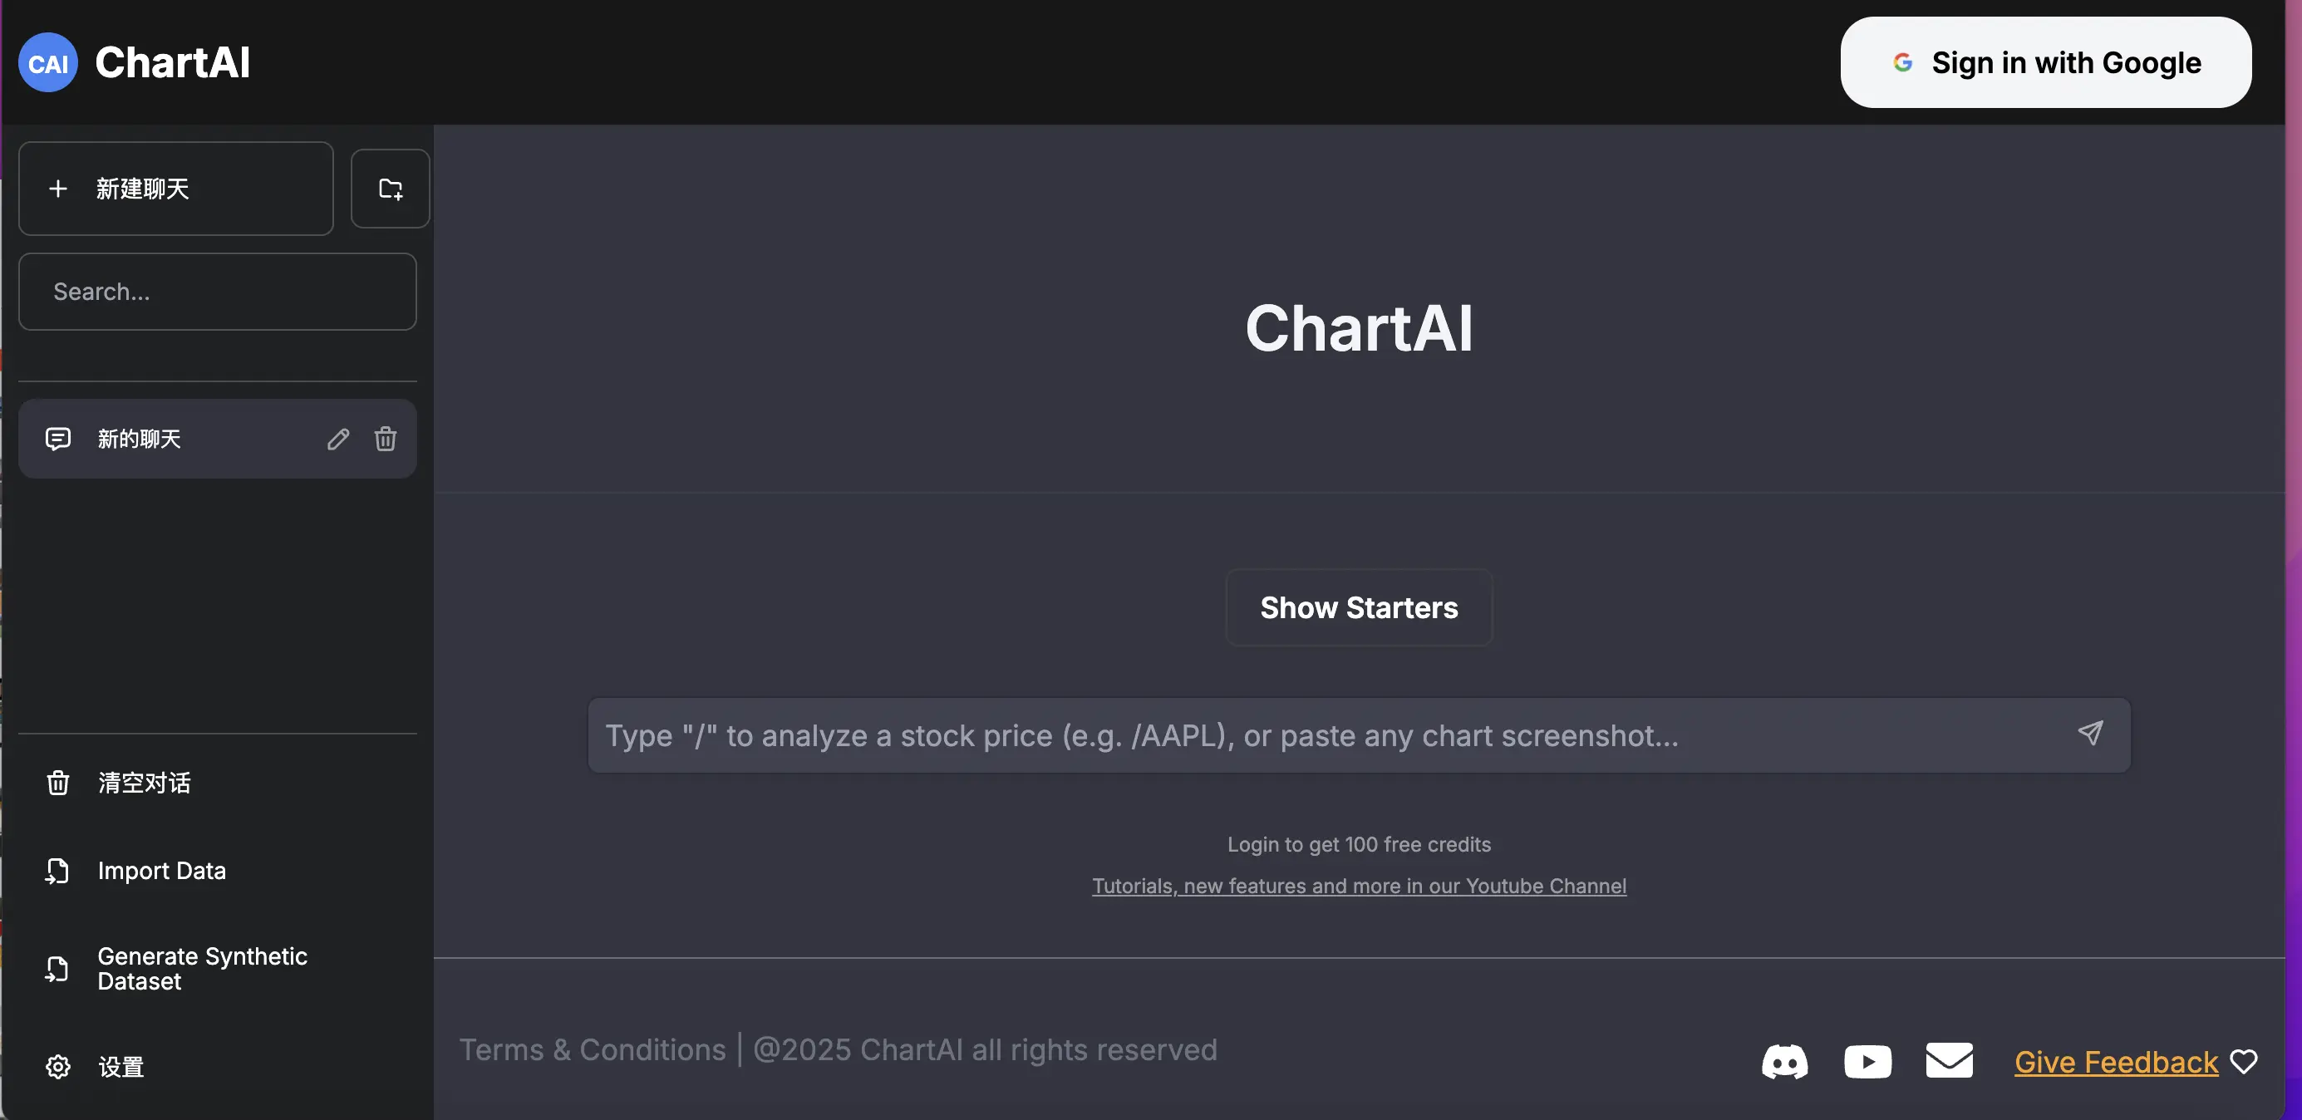
Task: Open Import Data in the sidebar
Action: coord(161,871)
